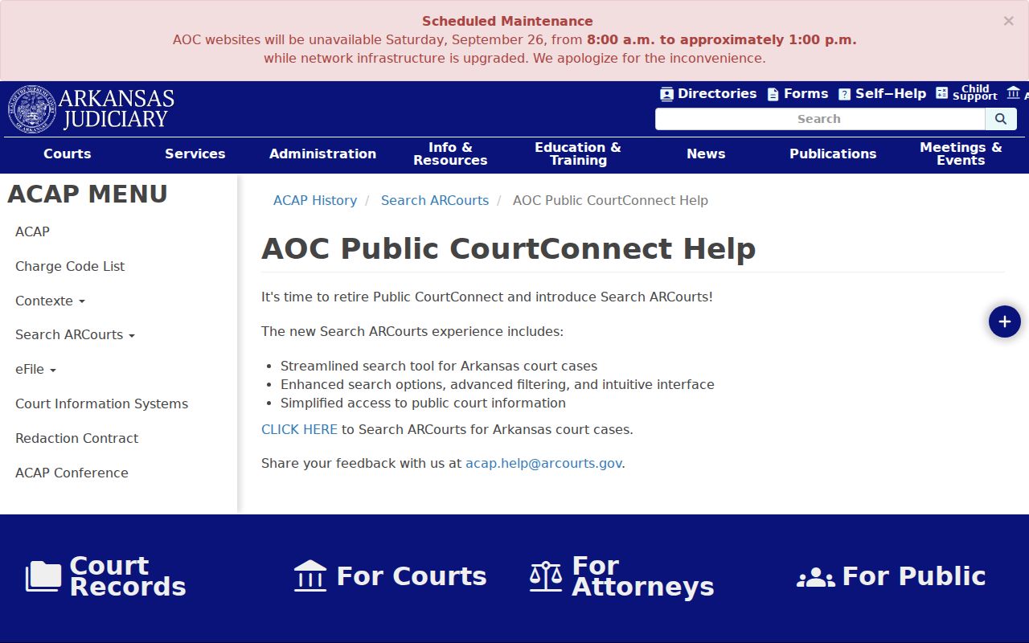Click 'Streamlined search tool for Arkansas court cases'
The image size is (1029, 643).
tap(439, 366)
